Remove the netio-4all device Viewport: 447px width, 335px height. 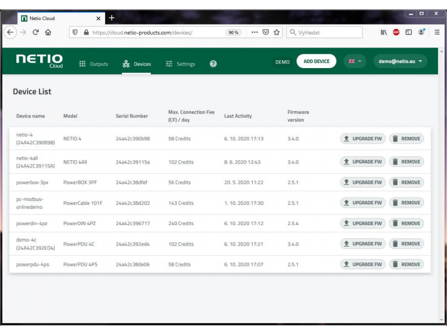tap(407, 162)
